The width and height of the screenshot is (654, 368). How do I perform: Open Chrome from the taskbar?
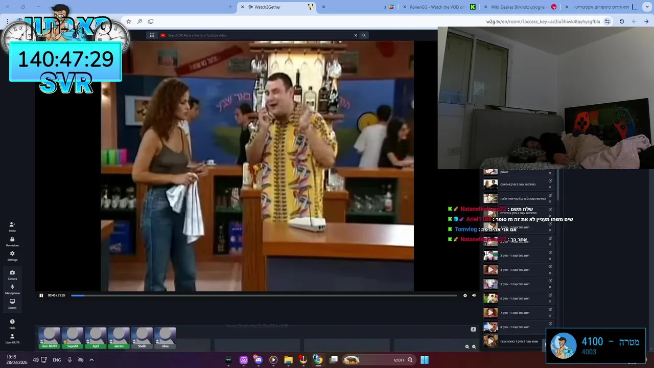pos(318,360)
